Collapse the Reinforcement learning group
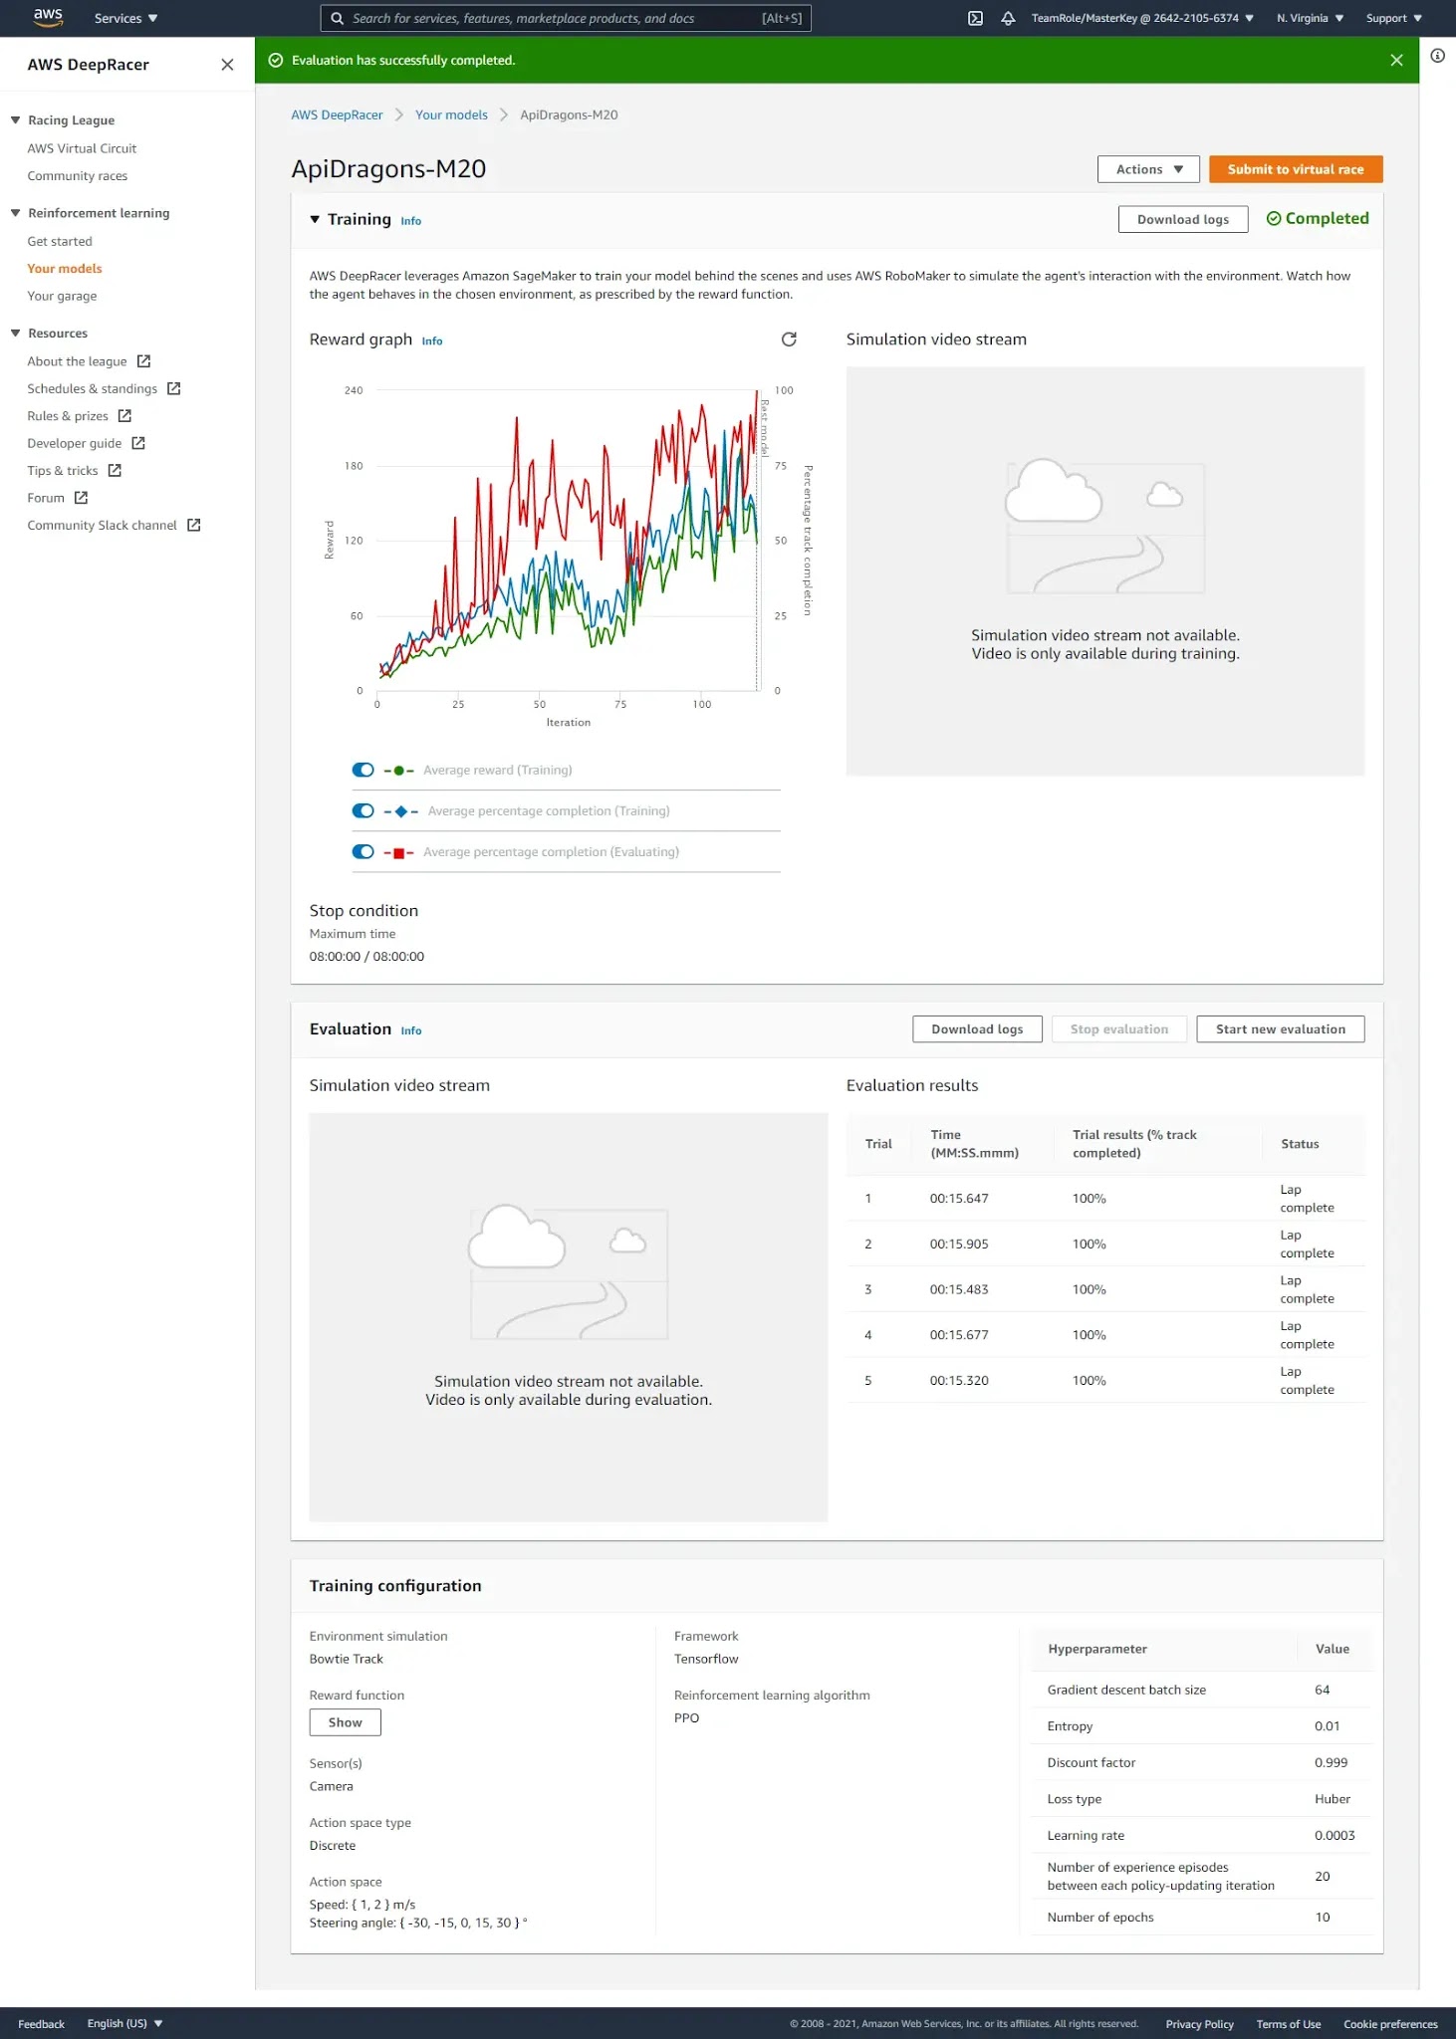Image resolution: width=1456 pixels, height=2039 pixels. click(x=15, y=213)
